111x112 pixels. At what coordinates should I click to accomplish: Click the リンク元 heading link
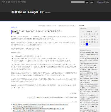(x=74, y=101)
